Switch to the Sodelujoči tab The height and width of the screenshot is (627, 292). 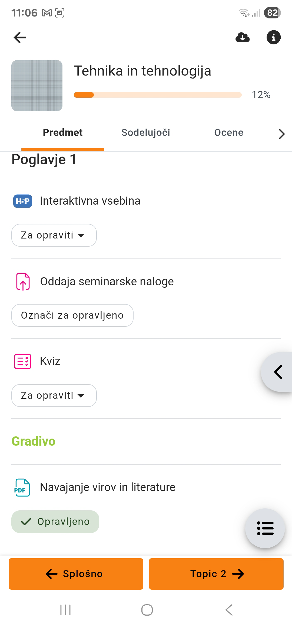pyautogui.click(x=145, y=133)
